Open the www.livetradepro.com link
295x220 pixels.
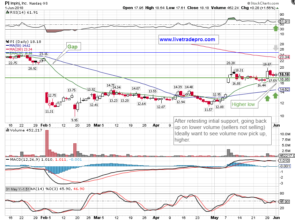click(x=187, y=39)
